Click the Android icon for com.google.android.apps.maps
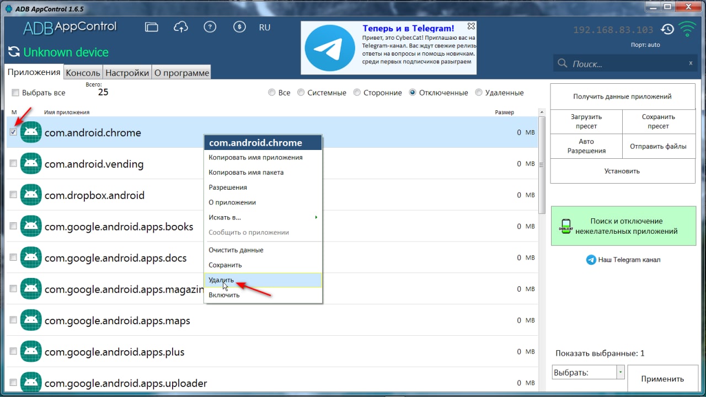706x397 pixels. pos(31,321)
